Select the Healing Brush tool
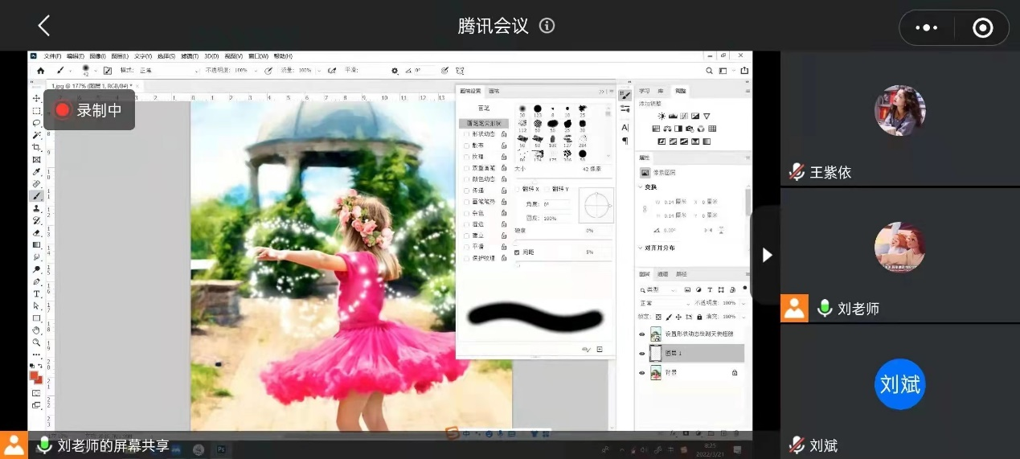The height and width of the screenshot is (459, 1020). (x=36, y=183)
